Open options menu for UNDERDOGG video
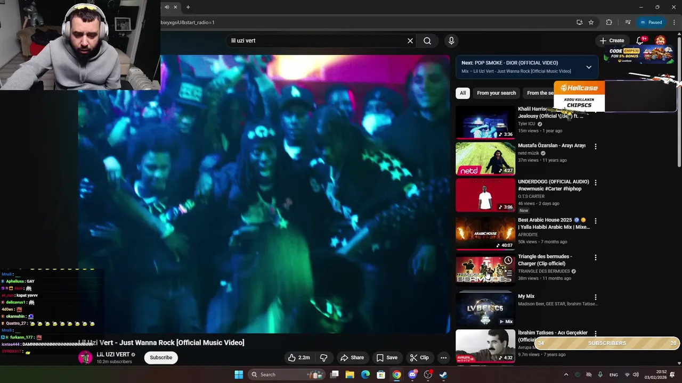 coord(596,182)
